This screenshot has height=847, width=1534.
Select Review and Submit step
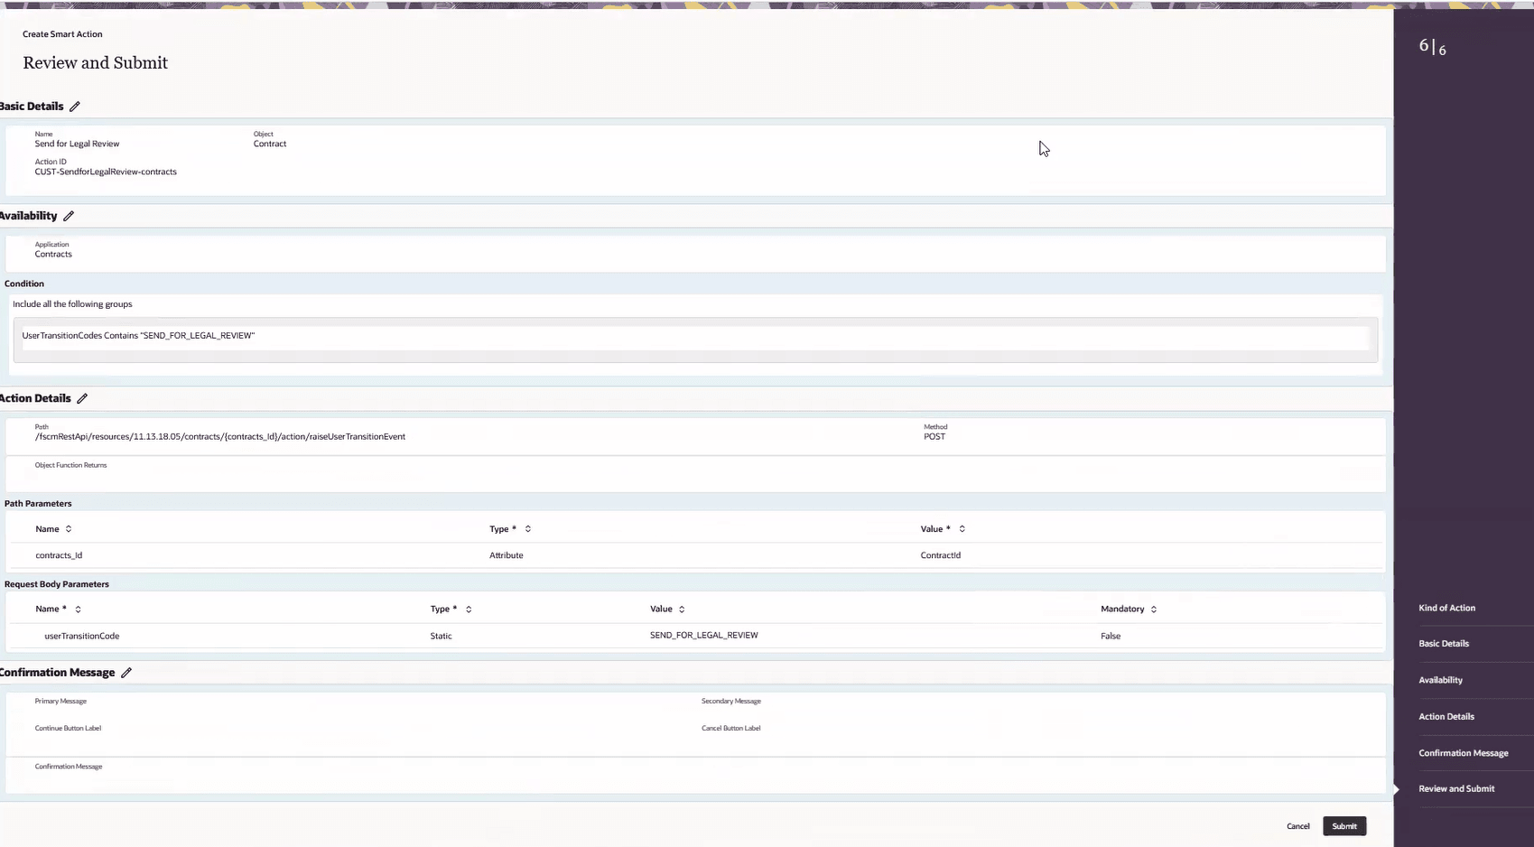(1456, 788)
